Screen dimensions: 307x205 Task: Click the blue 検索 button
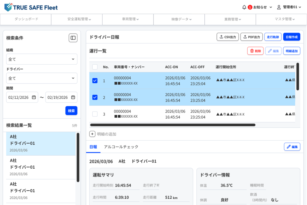point(71,111)
